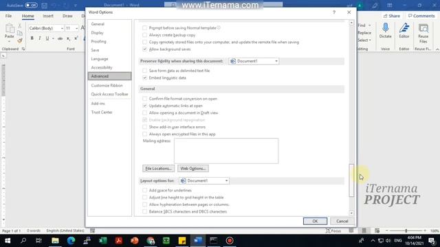Expand Find dropdown arrow in ribbon
440x247 pixels.
pyautogui.click(x=370, y=25)
